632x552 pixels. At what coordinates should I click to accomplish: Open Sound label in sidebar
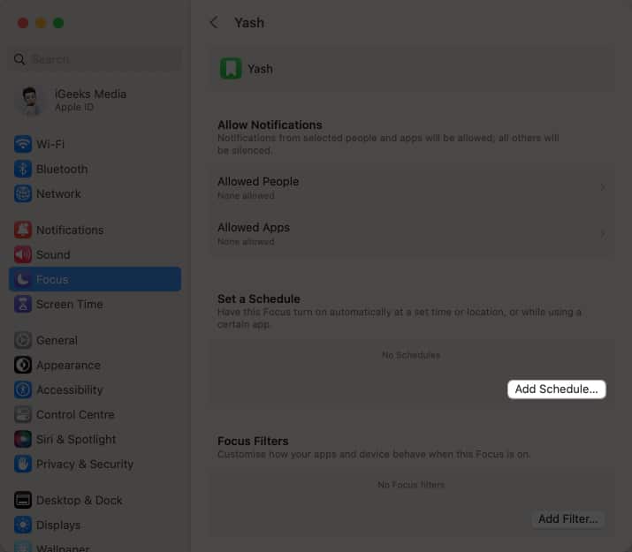click(53, 254)
